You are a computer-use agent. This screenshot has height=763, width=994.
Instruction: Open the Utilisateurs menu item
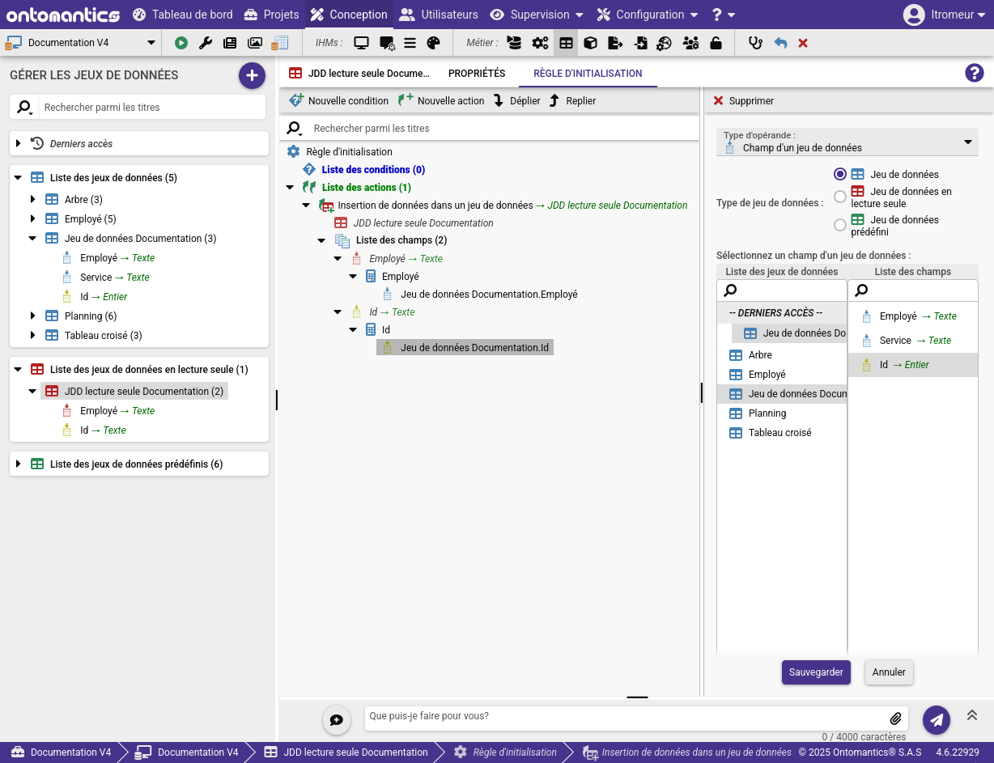(439, 15)
